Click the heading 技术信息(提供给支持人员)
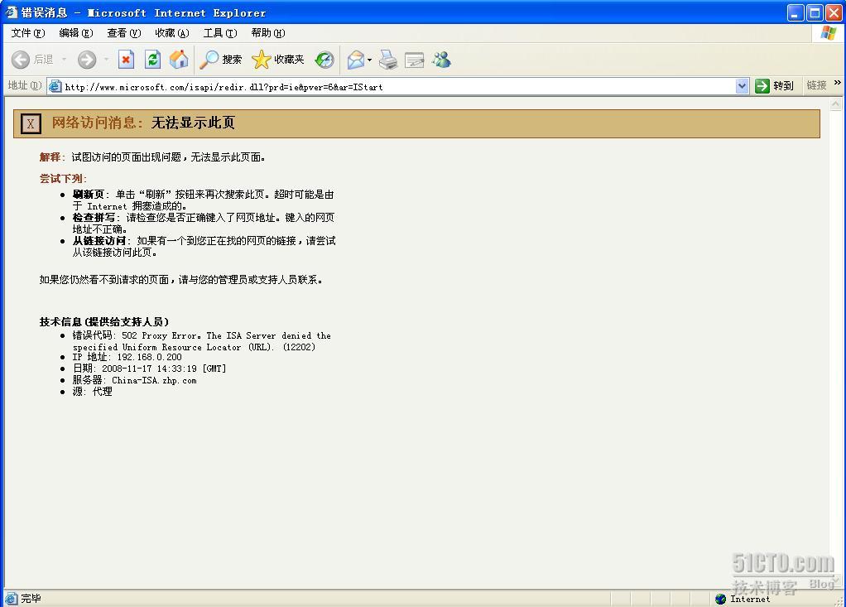 104,321
